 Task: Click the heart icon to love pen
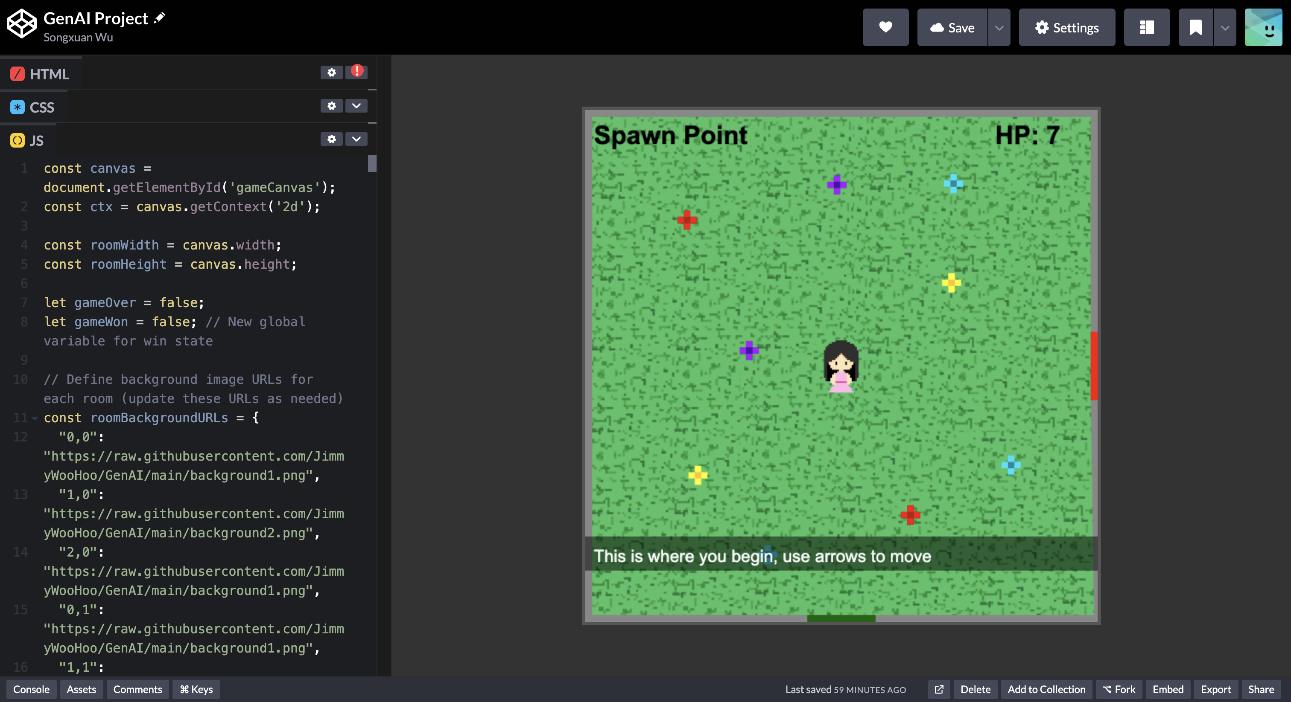click(885, 27)
